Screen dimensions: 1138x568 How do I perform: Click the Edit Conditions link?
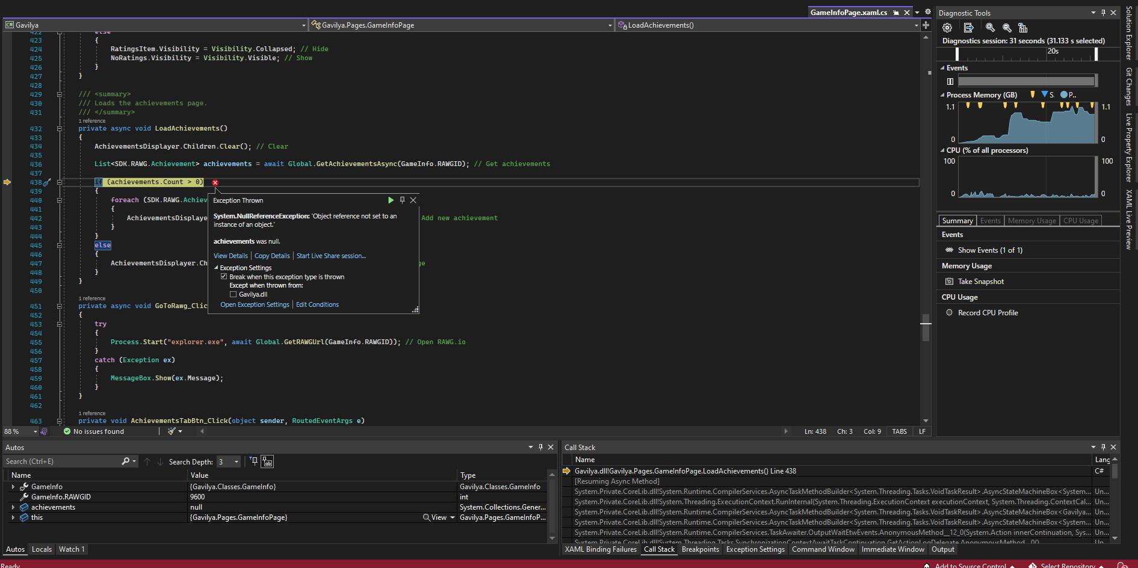[317, 304]
